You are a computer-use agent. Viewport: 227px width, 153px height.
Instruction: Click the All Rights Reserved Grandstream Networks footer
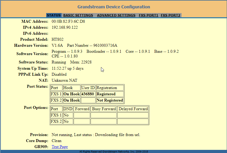pos(114,151)
